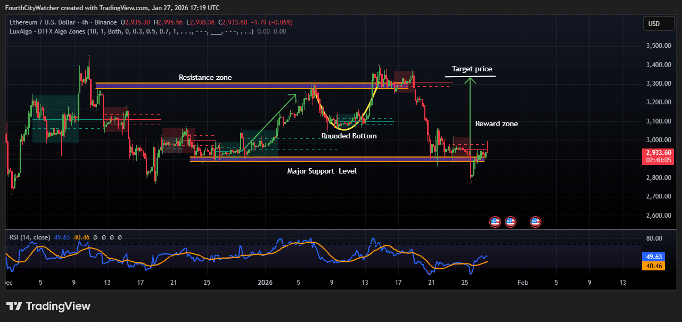Select the Target price text annotation

[472, 69]
